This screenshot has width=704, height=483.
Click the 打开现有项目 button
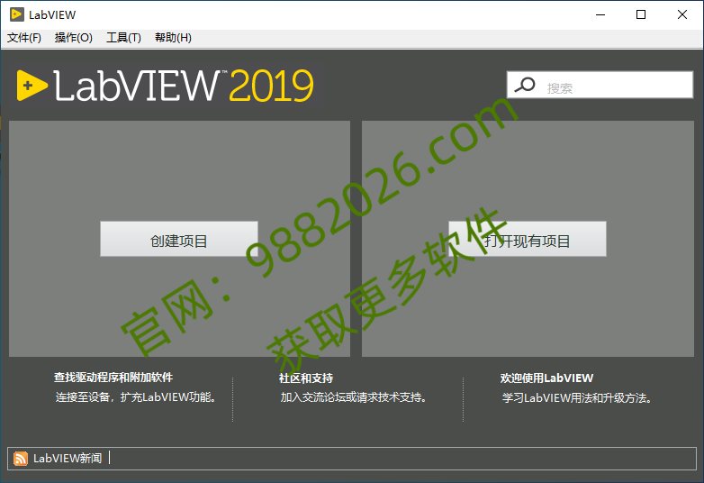click(528, 239)
